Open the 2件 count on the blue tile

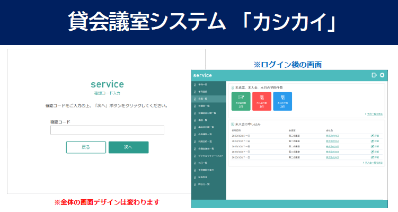[282, 107]
